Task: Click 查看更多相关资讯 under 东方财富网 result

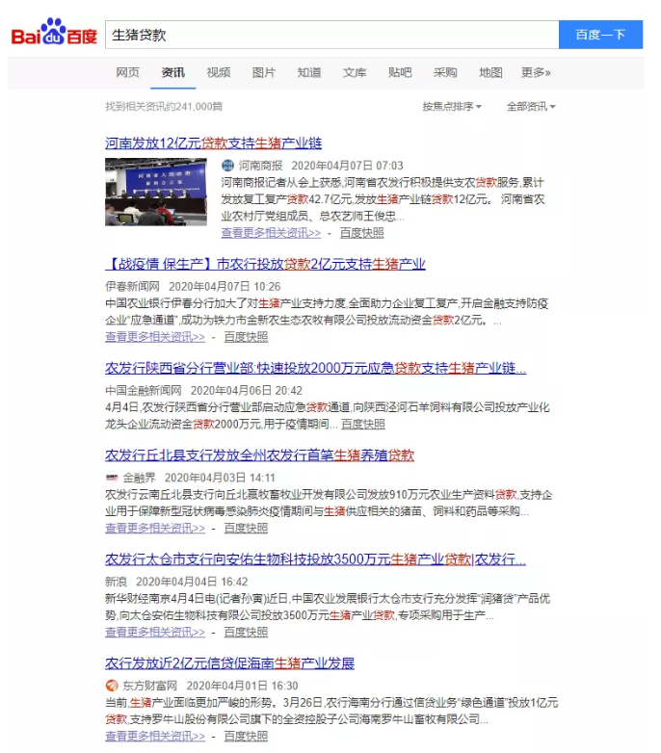Action: pyautogui.click(x=155, y=737)
